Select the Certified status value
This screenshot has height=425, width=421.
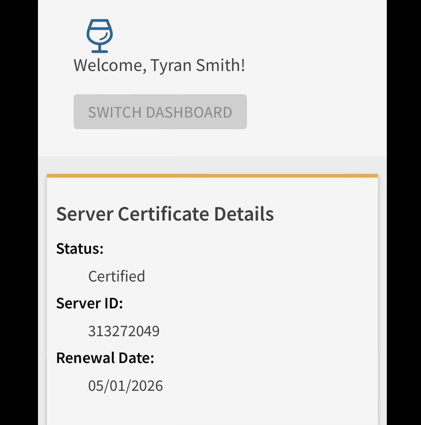coord(117,276)
